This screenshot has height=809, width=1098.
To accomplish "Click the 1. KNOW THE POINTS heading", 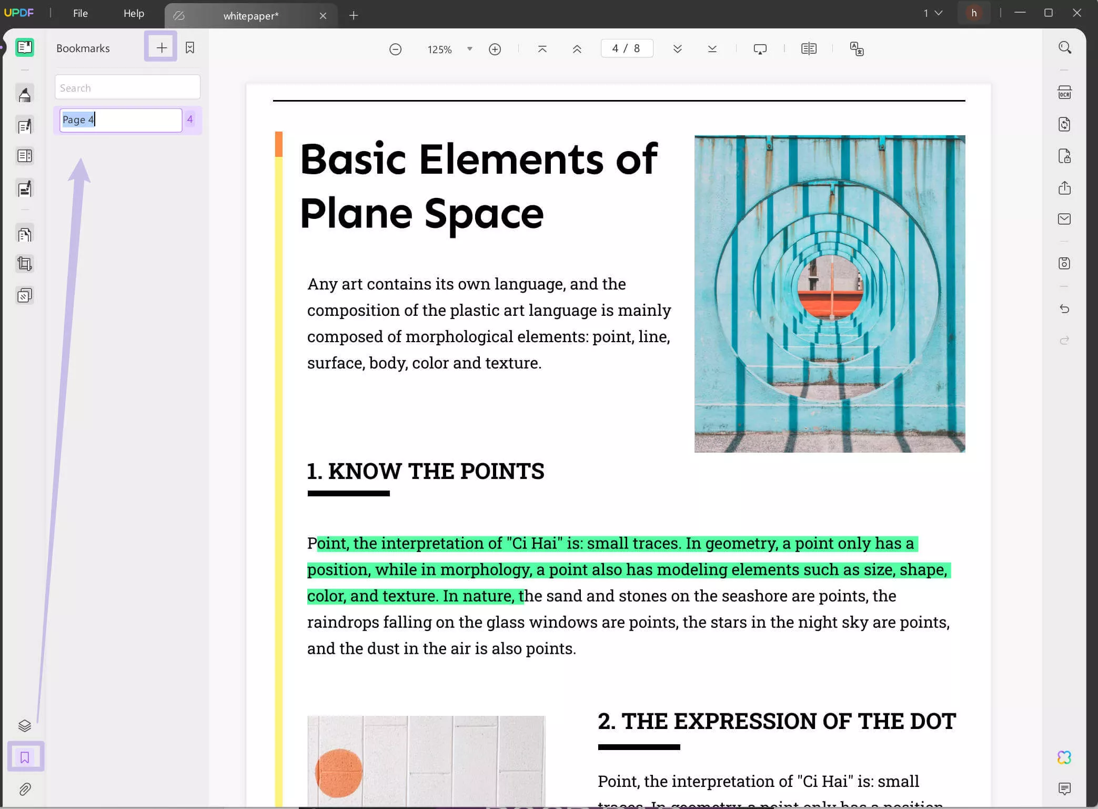I will pyautogui.click(x=425, y=471).
